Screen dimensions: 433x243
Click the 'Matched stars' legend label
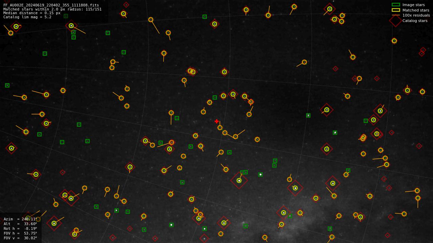(416, 10)
